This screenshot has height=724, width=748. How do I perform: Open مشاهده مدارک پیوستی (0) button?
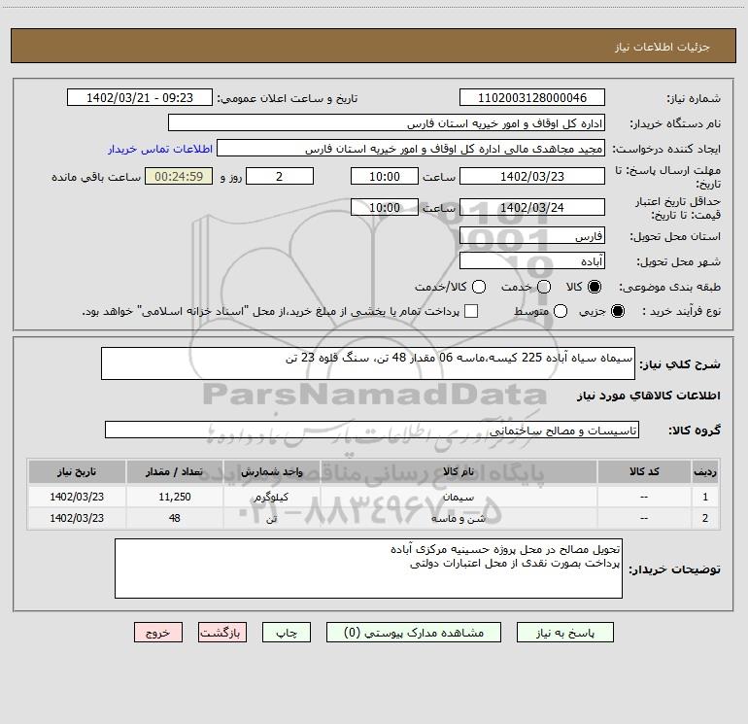[414, 633]
